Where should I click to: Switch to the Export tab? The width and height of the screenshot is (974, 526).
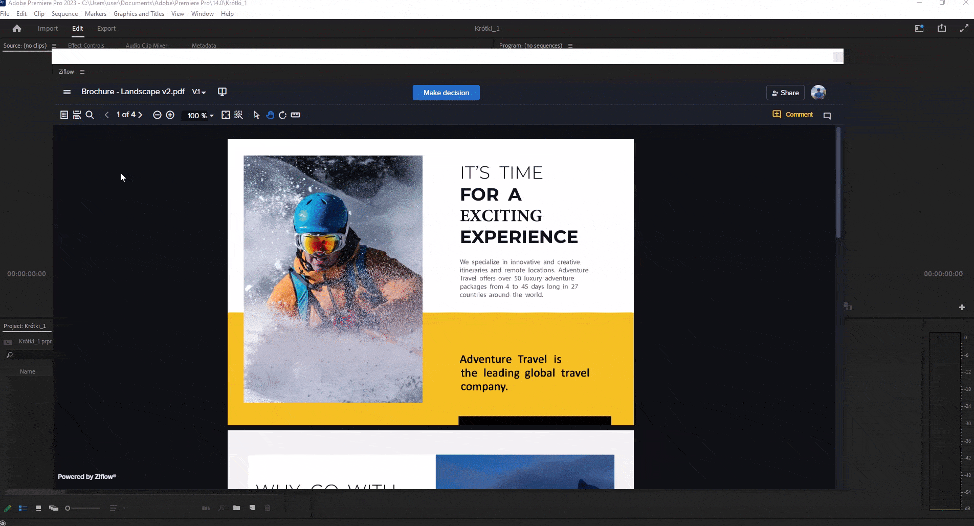[x=106, y=29]
